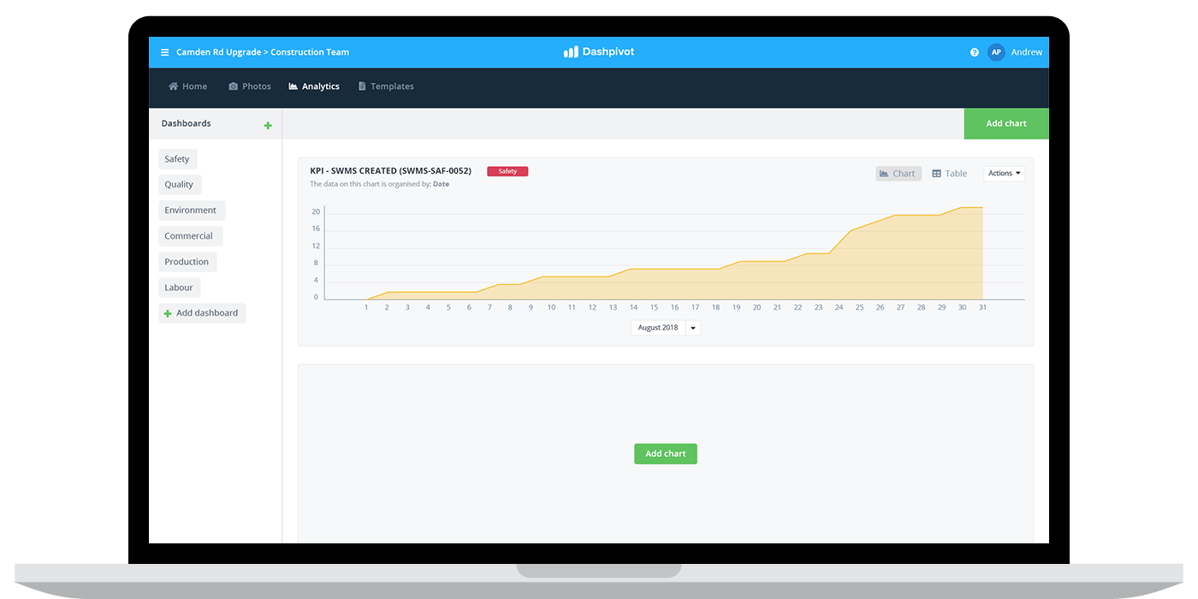Open the help question mark icon
The image size is (1198, 599).
coord(975,52)
